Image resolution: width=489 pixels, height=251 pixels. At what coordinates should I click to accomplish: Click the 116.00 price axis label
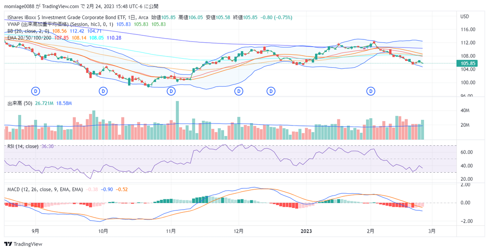tap(467, 30)
